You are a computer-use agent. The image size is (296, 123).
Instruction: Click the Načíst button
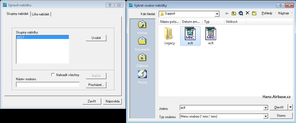96,76
